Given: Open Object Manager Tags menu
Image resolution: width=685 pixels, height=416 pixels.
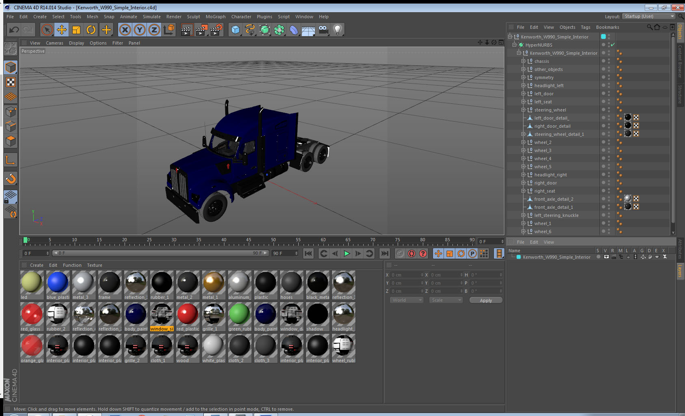Looking at the screenshot, I should (586, 27).
